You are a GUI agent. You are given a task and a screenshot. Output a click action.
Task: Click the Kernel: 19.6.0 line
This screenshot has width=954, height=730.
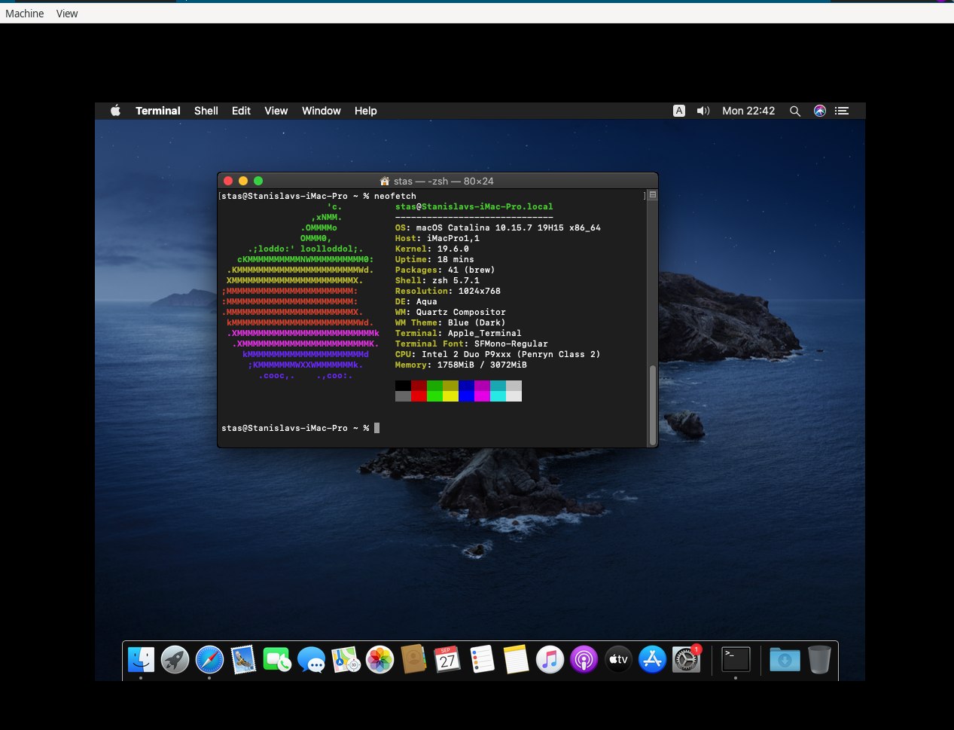pyautogui.click(x=432, y=249)
